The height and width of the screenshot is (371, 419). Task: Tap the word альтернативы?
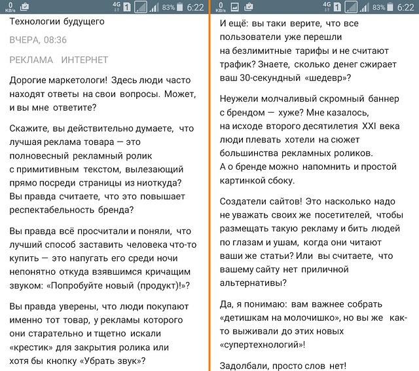253,283
